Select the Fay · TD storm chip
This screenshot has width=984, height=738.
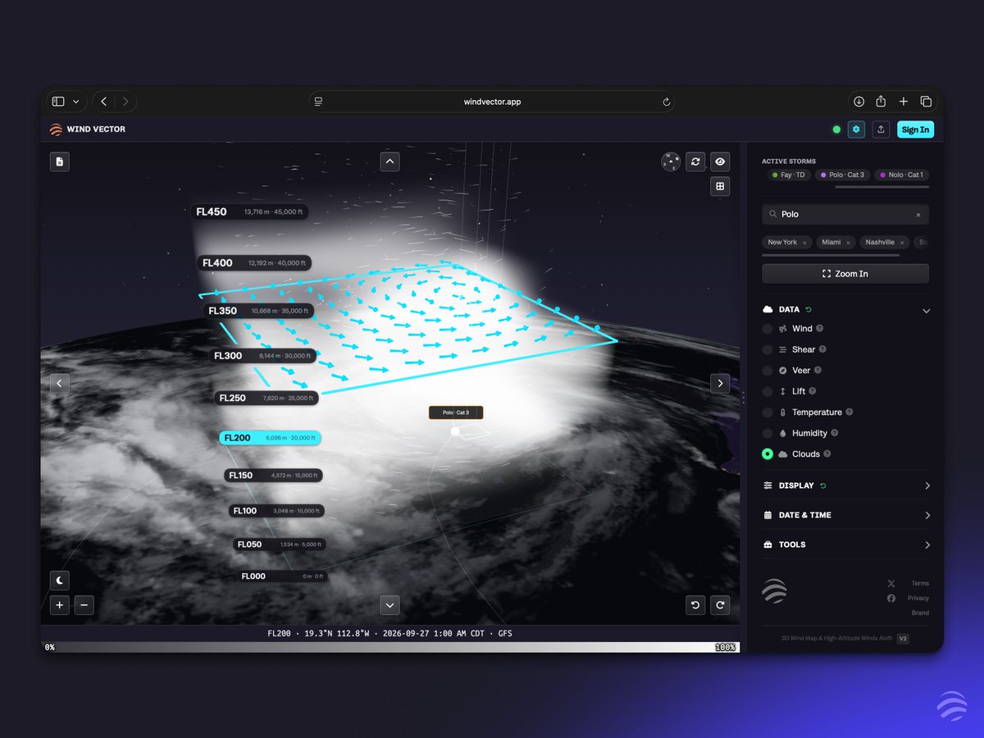click(789, 175)
